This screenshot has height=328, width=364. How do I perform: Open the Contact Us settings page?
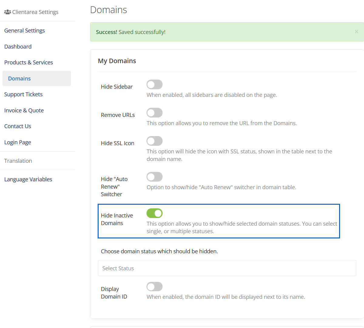tap(18, 126)
